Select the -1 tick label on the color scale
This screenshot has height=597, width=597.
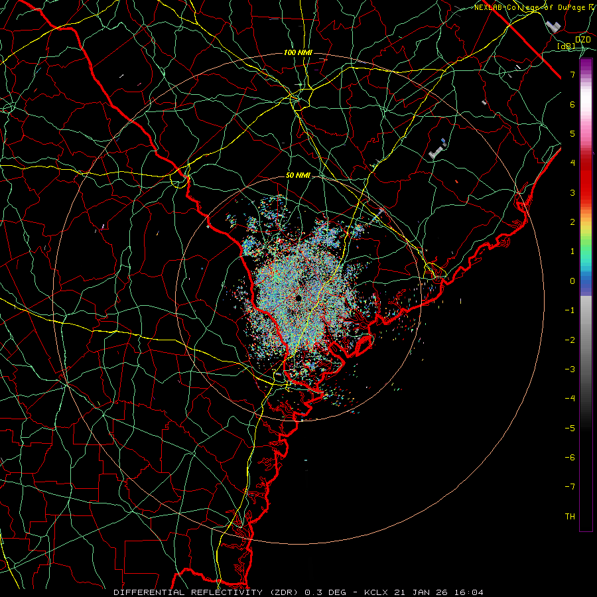point(570,310)
